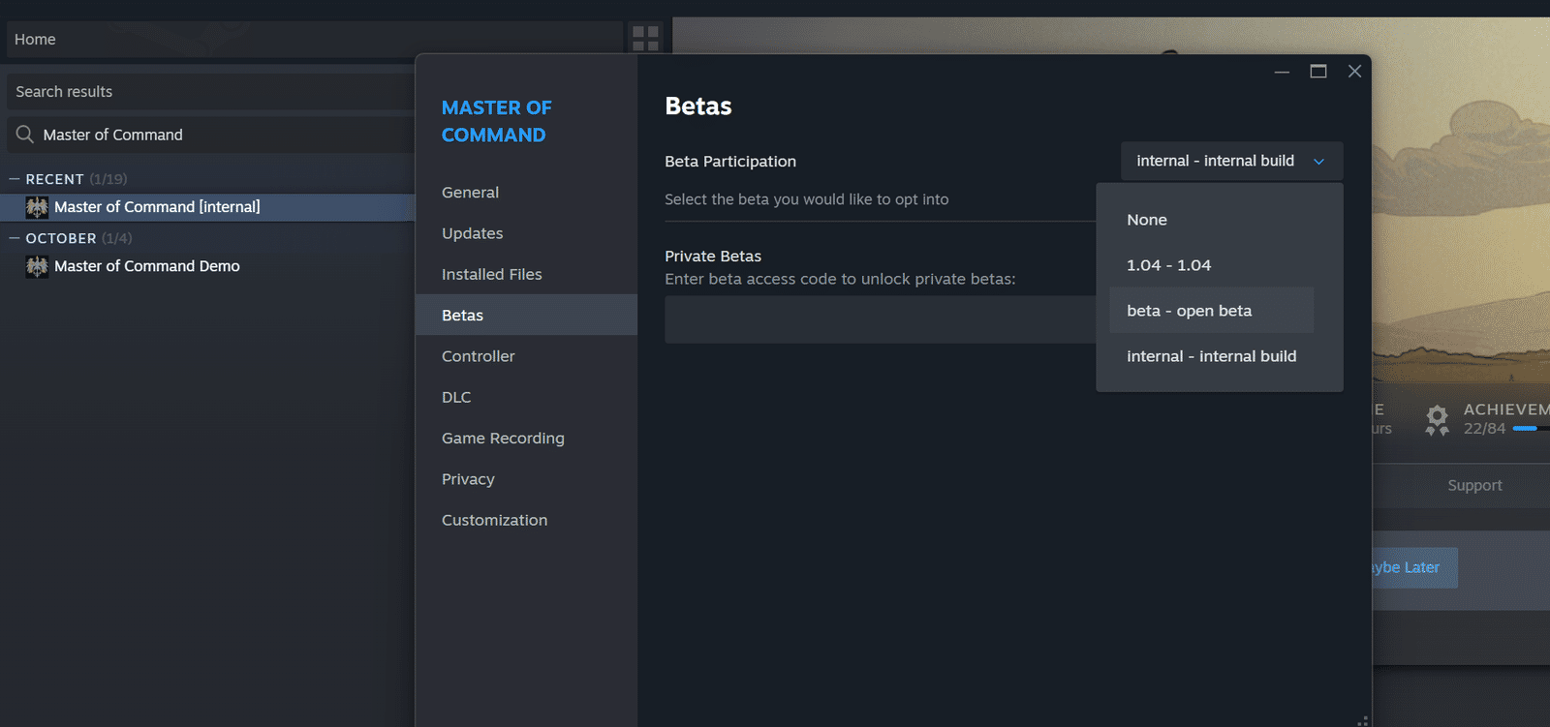Click the library grid view icon
This screenshot has height=727, width=1550.
tap(645, 39)
